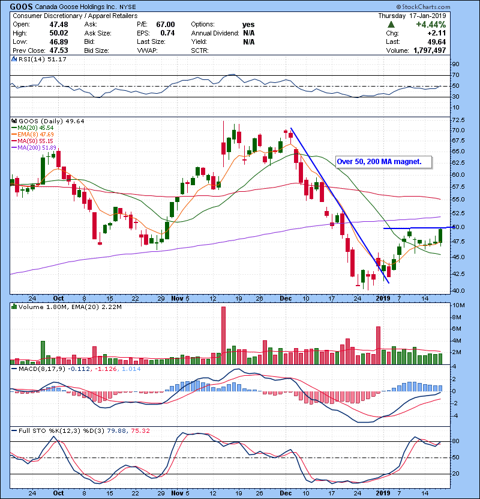Click the Last price 49.64 in header

[x=436, y=41]
